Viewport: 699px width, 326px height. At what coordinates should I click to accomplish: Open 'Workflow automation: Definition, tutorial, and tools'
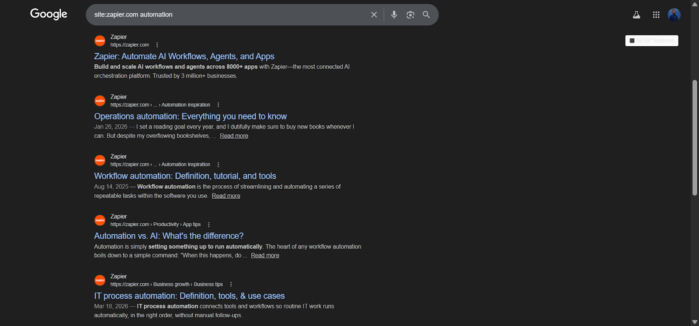pyautogui.click(x=185, y=176)
